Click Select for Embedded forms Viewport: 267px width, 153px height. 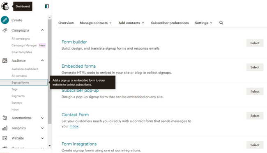point(255,67)
